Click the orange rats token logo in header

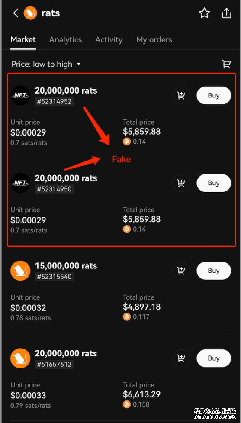pos(30,13)
